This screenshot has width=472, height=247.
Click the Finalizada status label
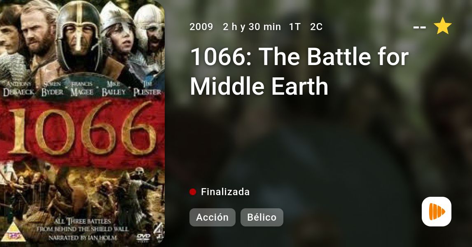point(225,192)
